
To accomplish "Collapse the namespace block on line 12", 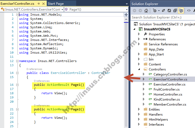I will click(17, 61).
